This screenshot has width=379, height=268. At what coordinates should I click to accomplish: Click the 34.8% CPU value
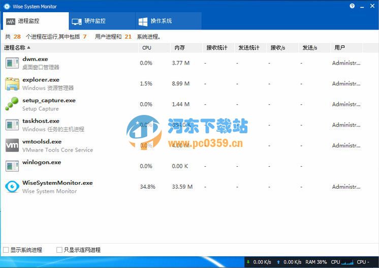(148, 187)
